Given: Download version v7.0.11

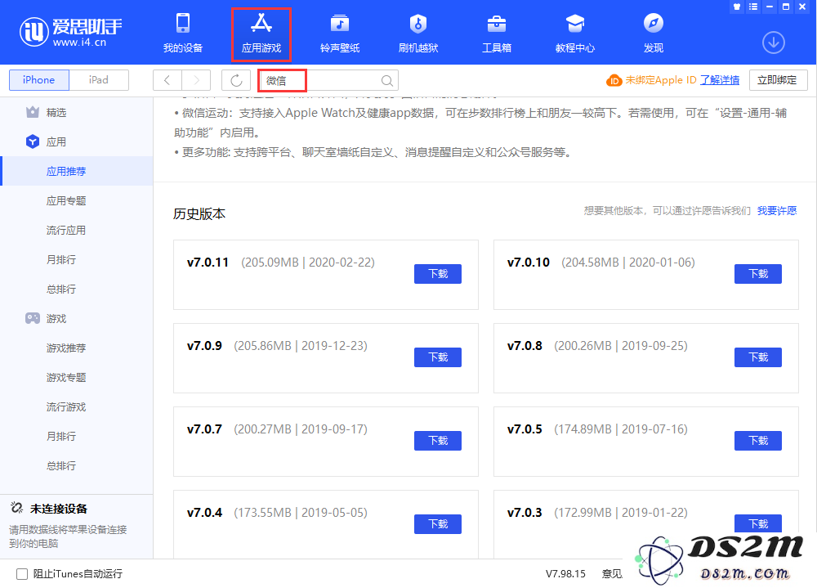Looking at the screenshot, I should point(438,274).
